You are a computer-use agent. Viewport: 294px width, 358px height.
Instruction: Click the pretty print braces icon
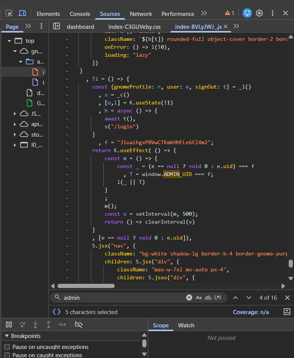(x=56, y=312)
